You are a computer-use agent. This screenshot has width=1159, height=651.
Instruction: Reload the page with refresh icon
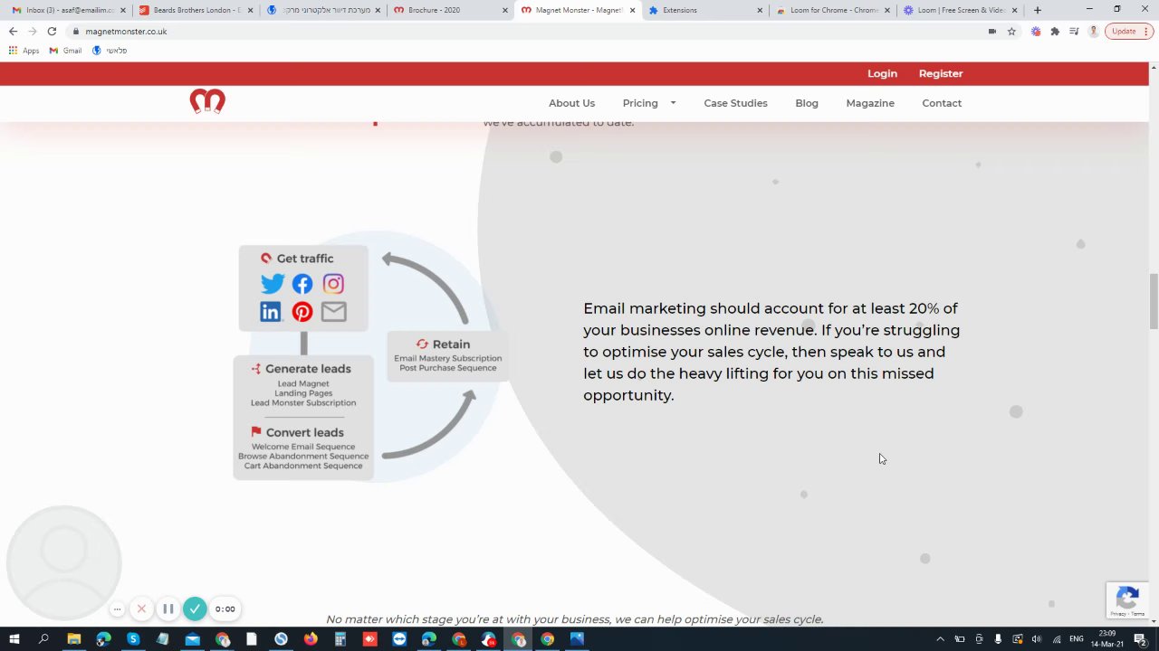52,31
